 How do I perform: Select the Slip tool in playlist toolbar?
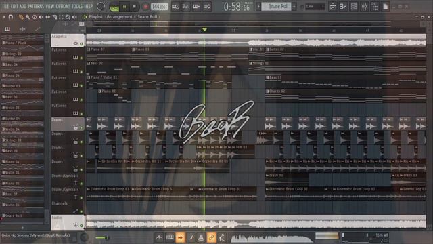(x=48, y=17)
